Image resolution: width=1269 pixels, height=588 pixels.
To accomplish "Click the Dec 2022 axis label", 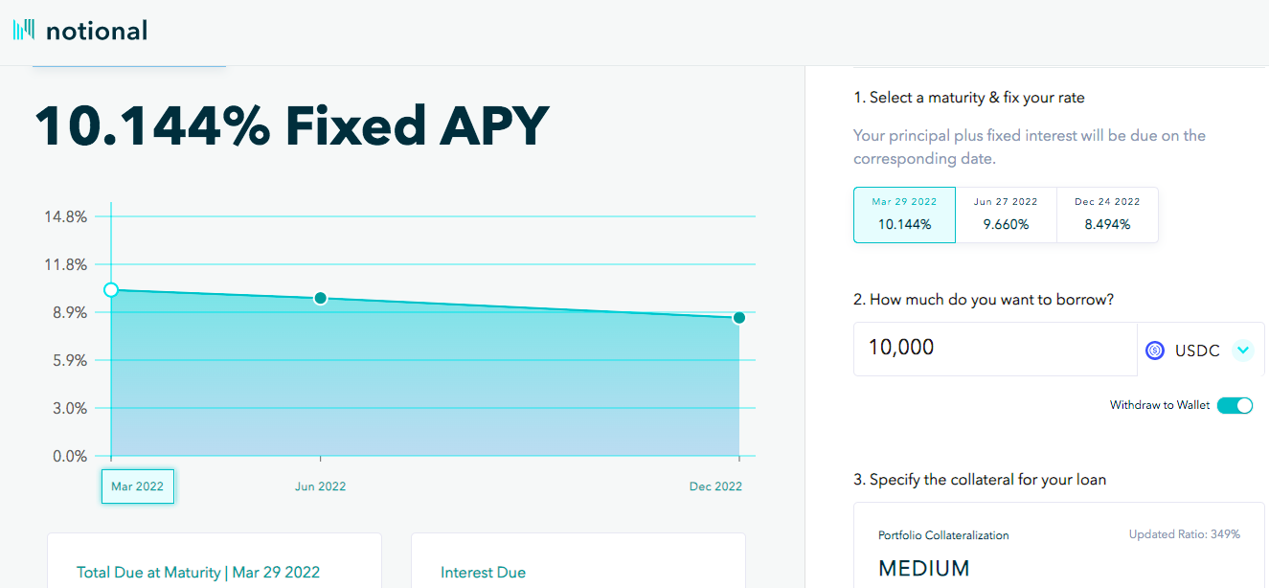I will (715, 486).
